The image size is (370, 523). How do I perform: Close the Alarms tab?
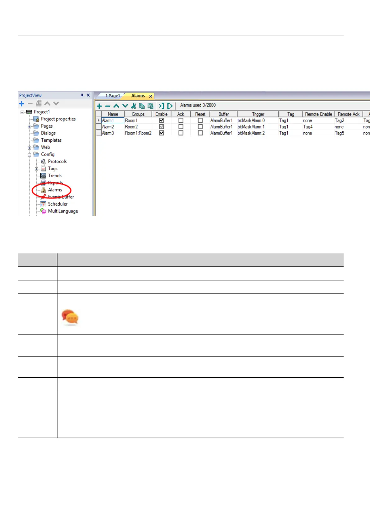pyautogui.click(x=151, y=96)
